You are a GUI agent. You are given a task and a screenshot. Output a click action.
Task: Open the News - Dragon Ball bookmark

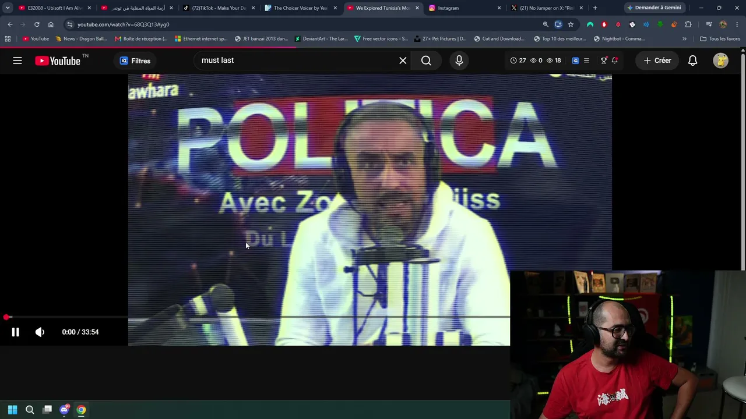(x=81, y=39)
